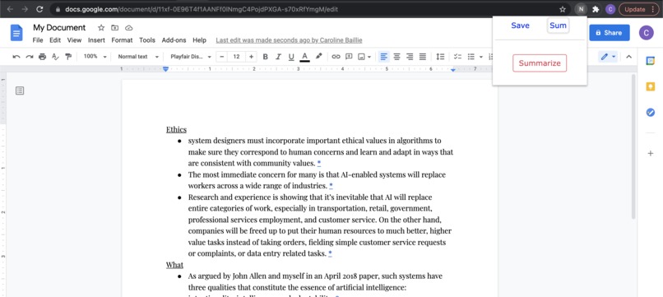Open the Tools menu
Screen dimensions: 663x297
pos(147,40)
